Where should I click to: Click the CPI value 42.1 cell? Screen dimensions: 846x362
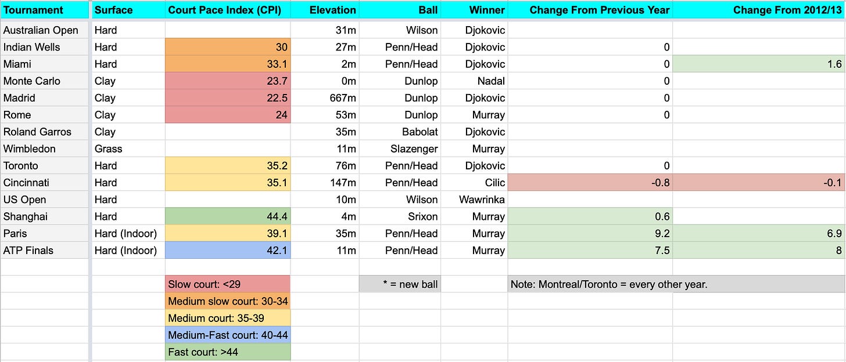[228, 250]
